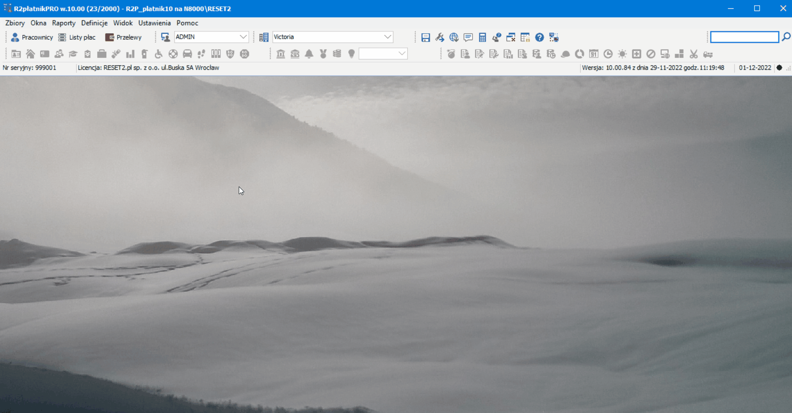This screenshot has height=413, width=792.
Task: Click the fire extinguisher icon
Action: pos(144,54)
